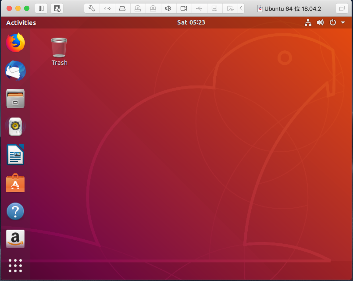Collapse the VM toolbar with the chevron
This screenshot has height=281, width=353.
241,9
